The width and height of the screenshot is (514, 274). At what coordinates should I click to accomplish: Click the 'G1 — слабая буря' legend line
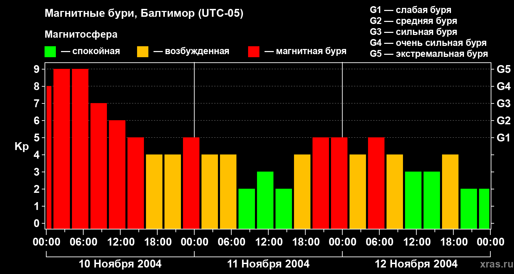(411, 10)
